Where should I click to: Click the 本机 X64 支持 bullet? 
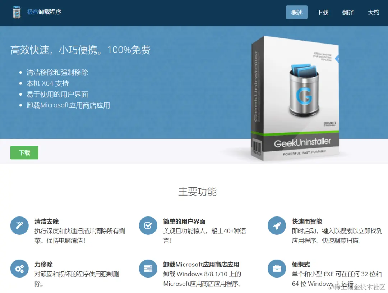point(47,83)
